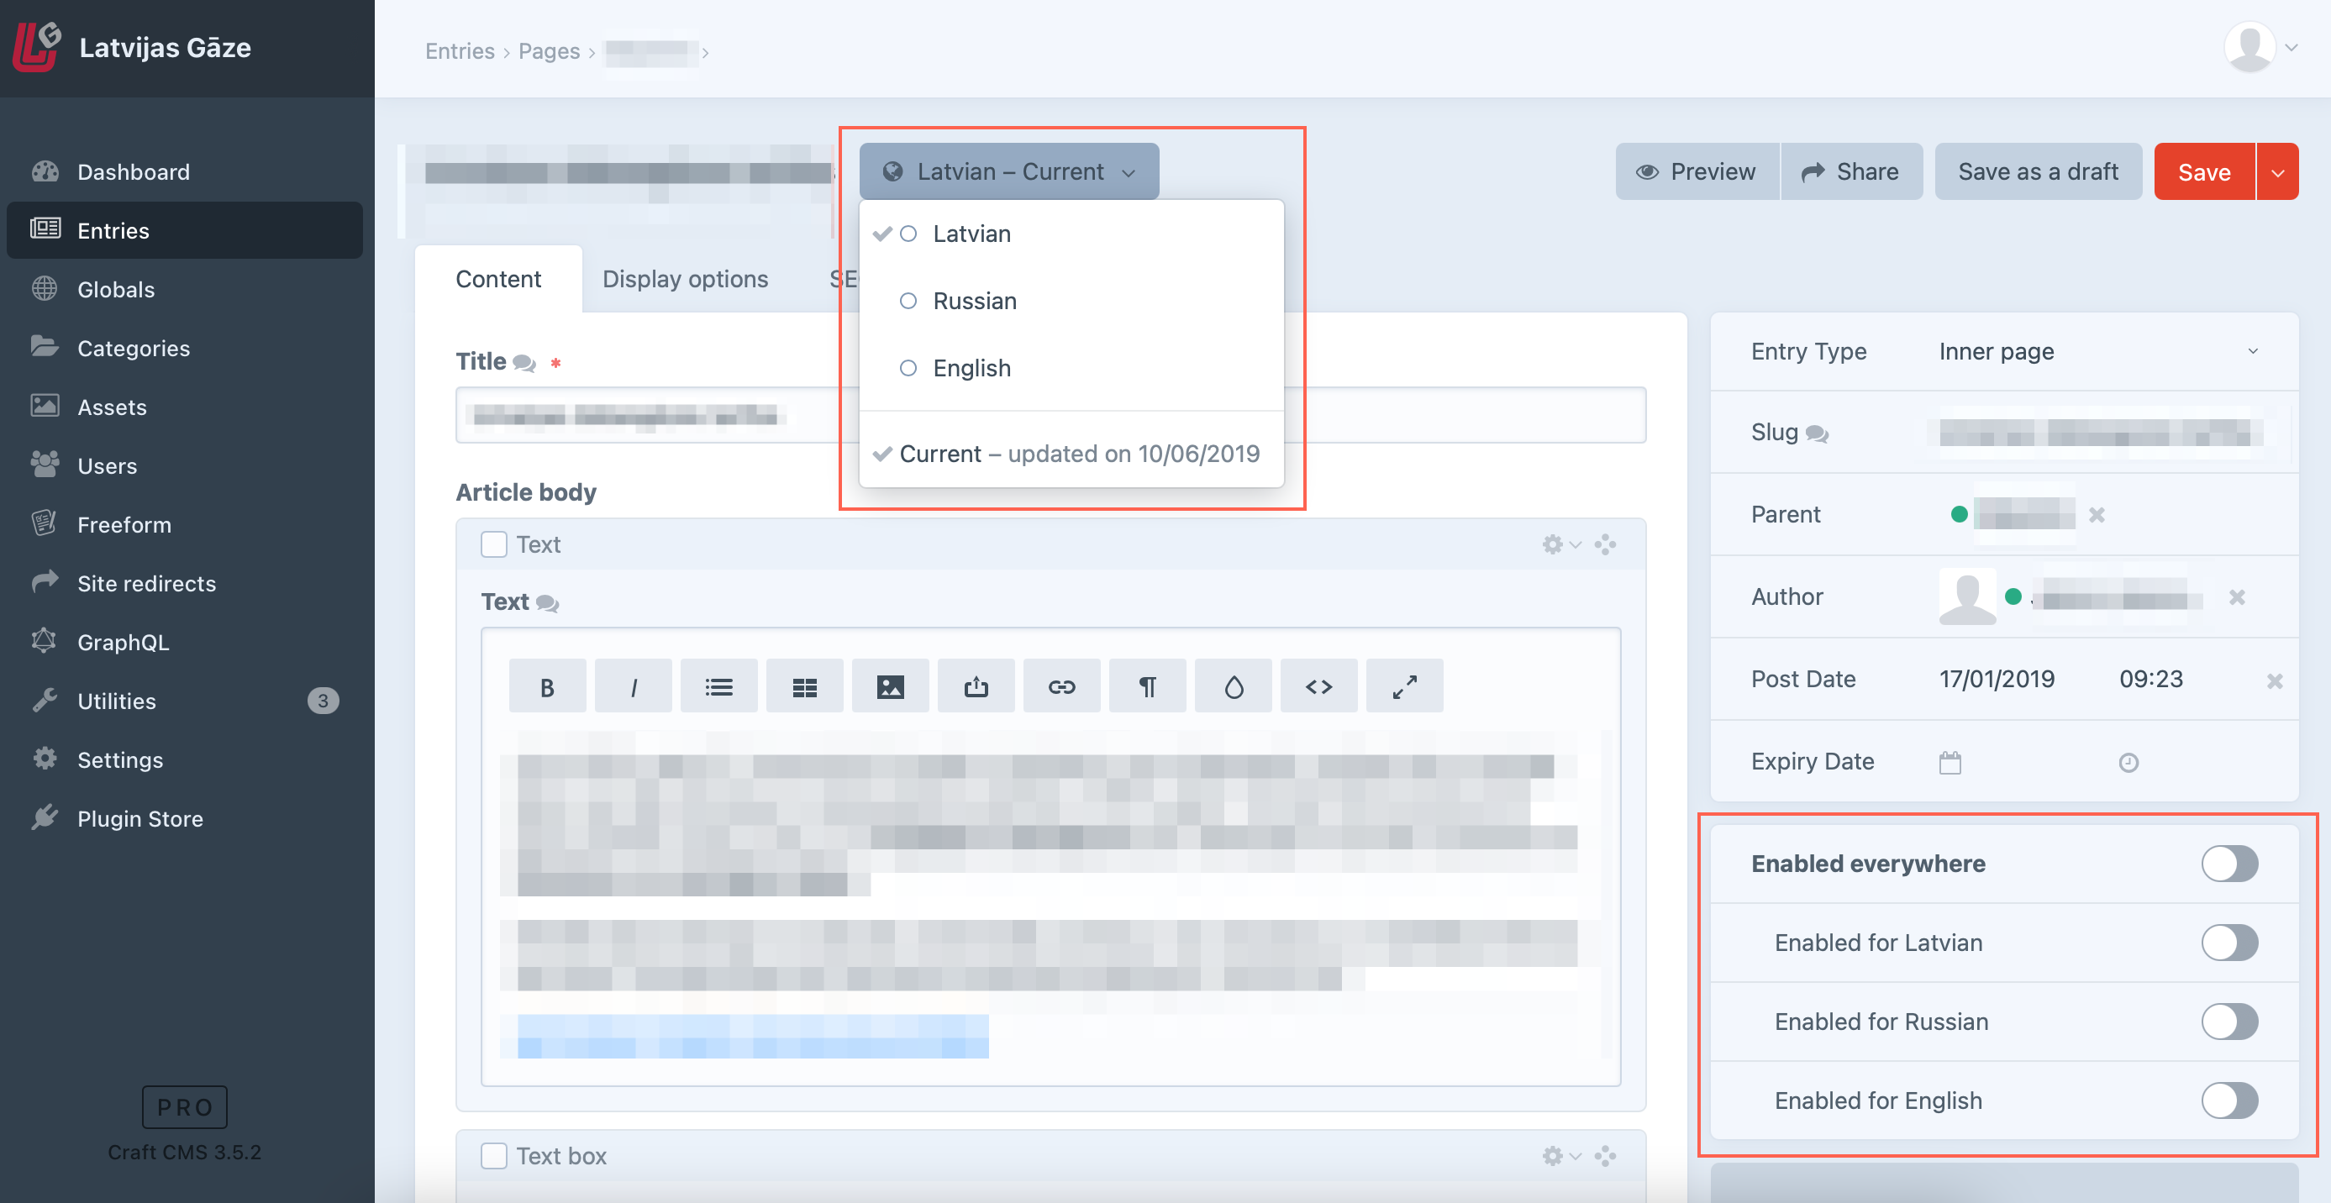Open the Expiry Date calendar picker
This screenshot has width=2331, height=1203.
1951,762
